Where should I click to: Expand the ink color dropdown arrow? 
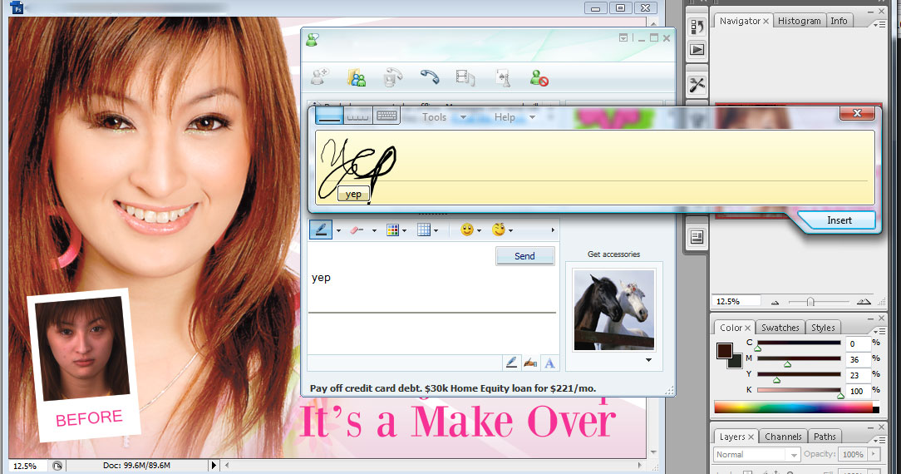coord(405,230)
